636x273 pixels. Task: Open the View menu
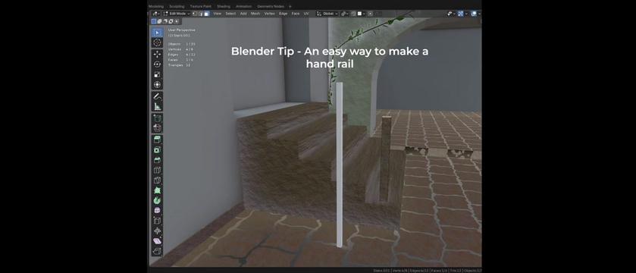tap(217, 14)
